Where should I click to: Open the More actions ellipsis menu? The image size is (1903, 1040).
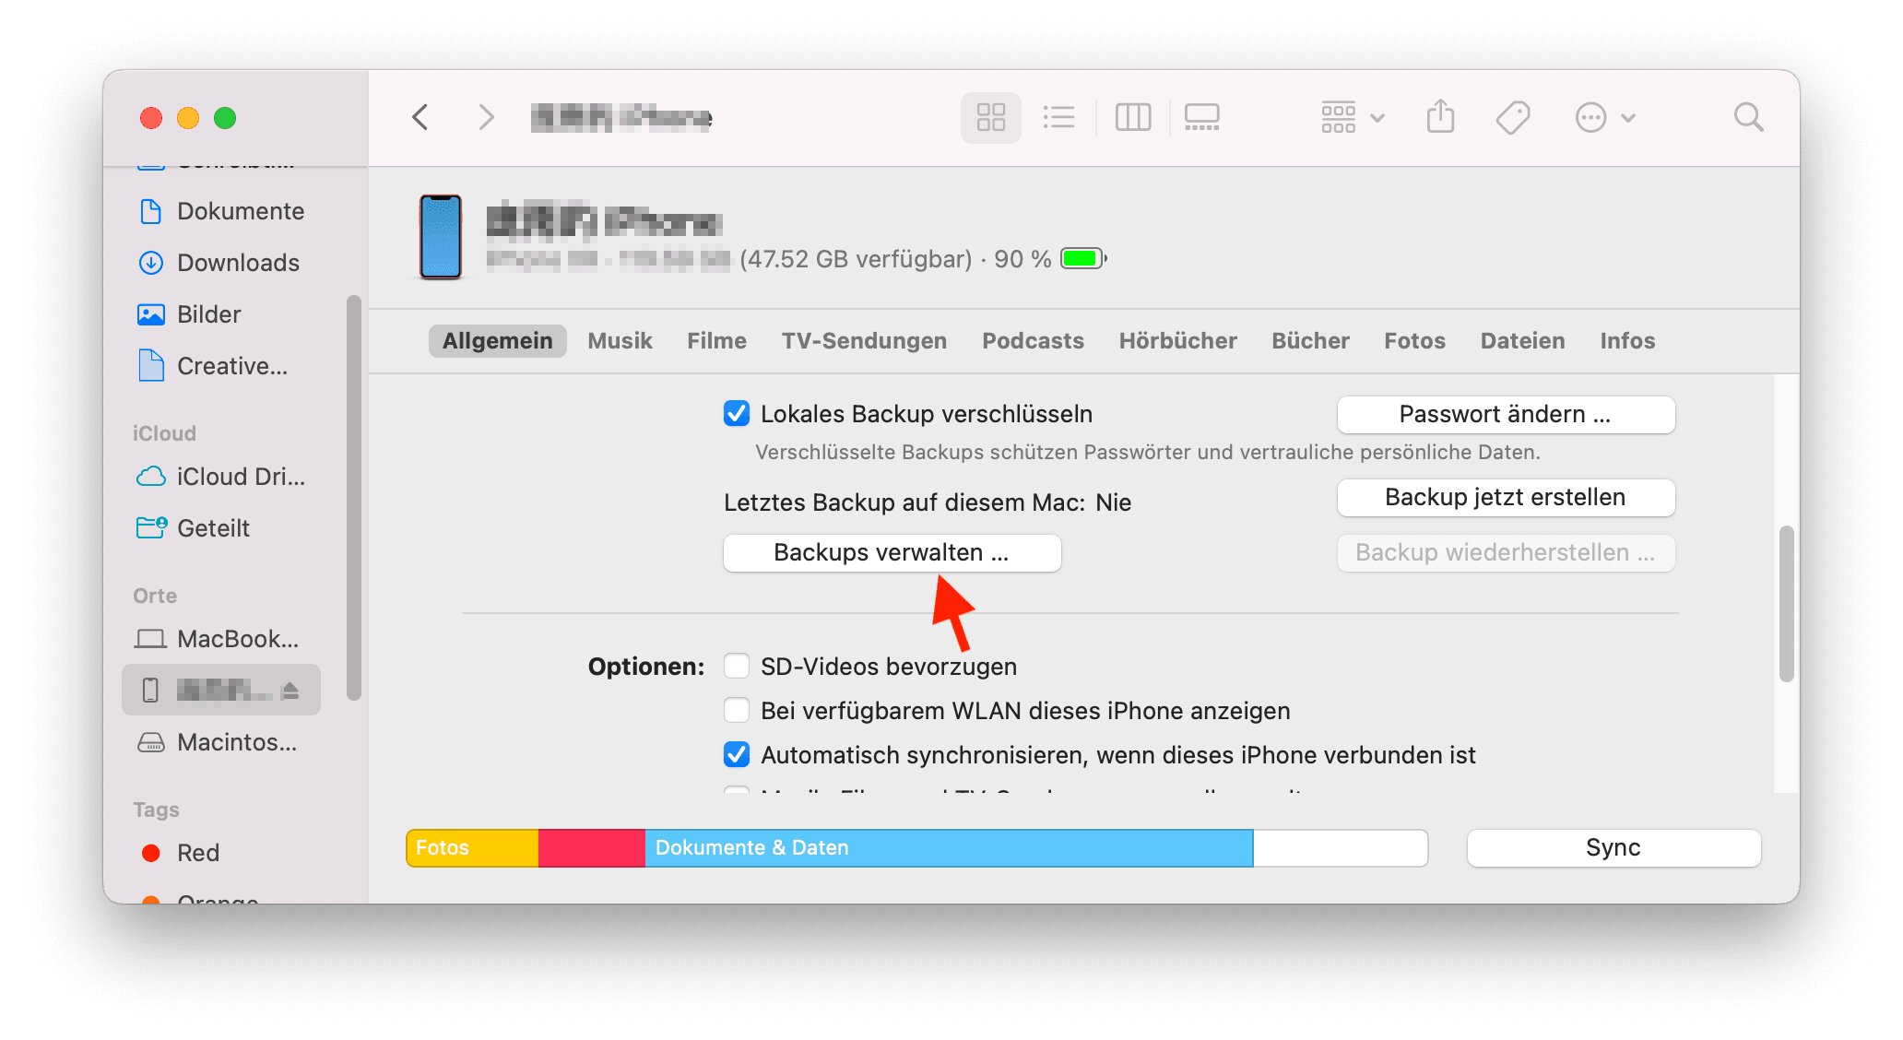[x=1605, y=117]
